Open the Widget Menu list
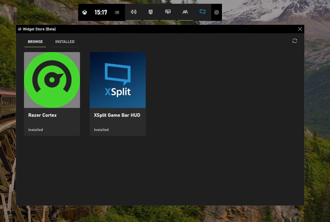This screenshot has width=330, height=222. click(x=117, y=12)
